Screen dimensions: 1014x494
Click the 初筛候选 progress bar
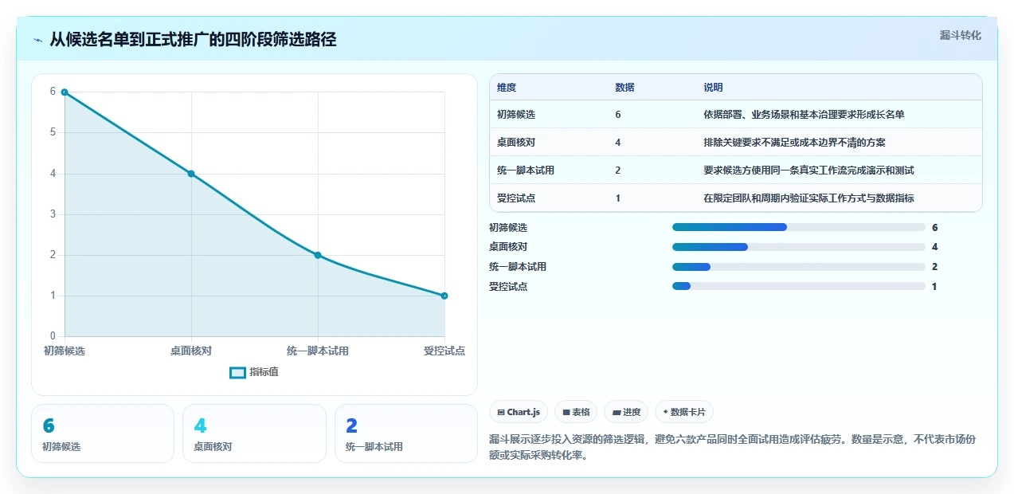[x=799, y=227]
